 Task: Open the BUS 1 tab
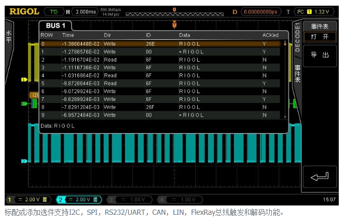(x=56, y=26)
